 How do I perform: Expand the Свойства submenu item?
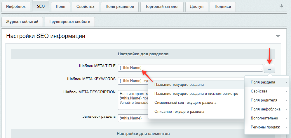[x=267, y=91]
